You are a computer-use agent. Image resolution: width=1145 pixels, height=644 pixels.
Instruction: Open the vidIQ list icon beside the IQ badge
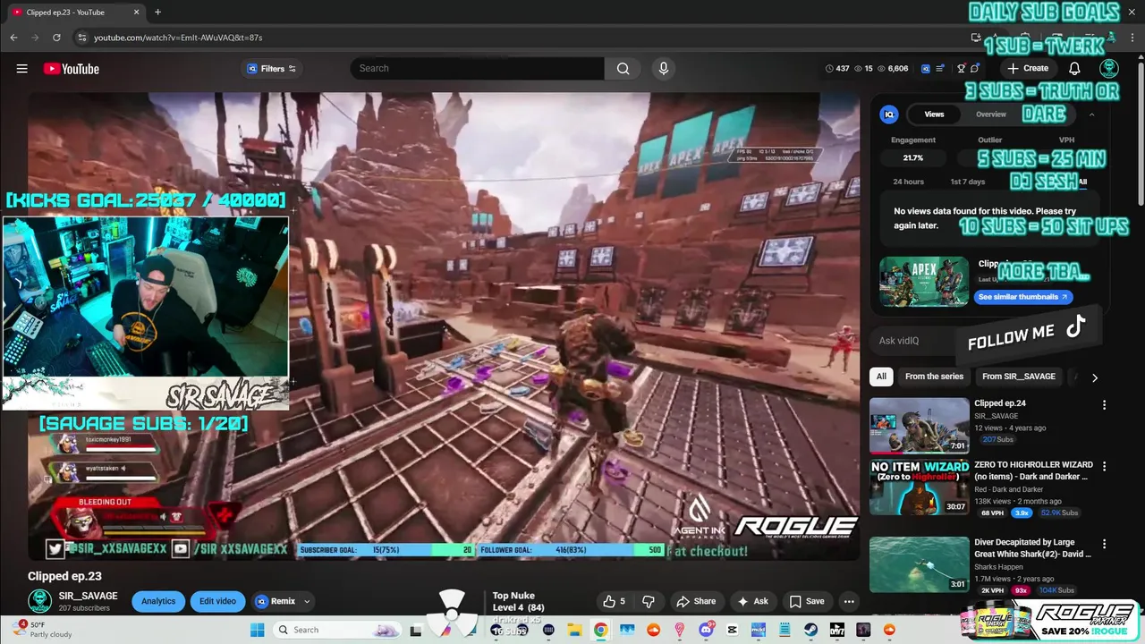tap(939, 69)
